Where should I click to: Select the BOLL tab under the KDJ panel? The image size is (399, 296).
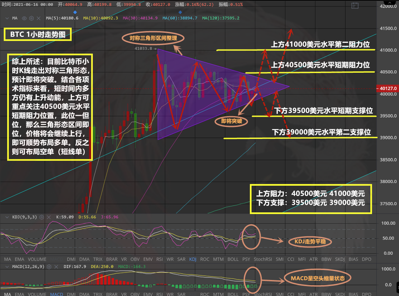(x=233, y=259)
